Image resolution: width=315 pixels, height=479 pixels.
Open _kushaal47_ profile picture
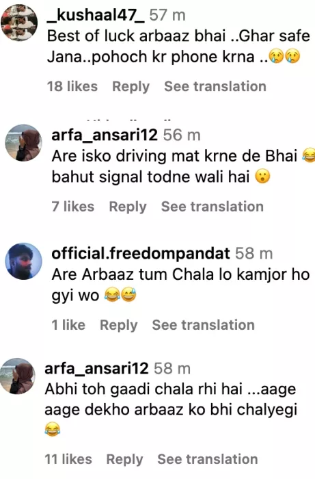pos(19,23)
